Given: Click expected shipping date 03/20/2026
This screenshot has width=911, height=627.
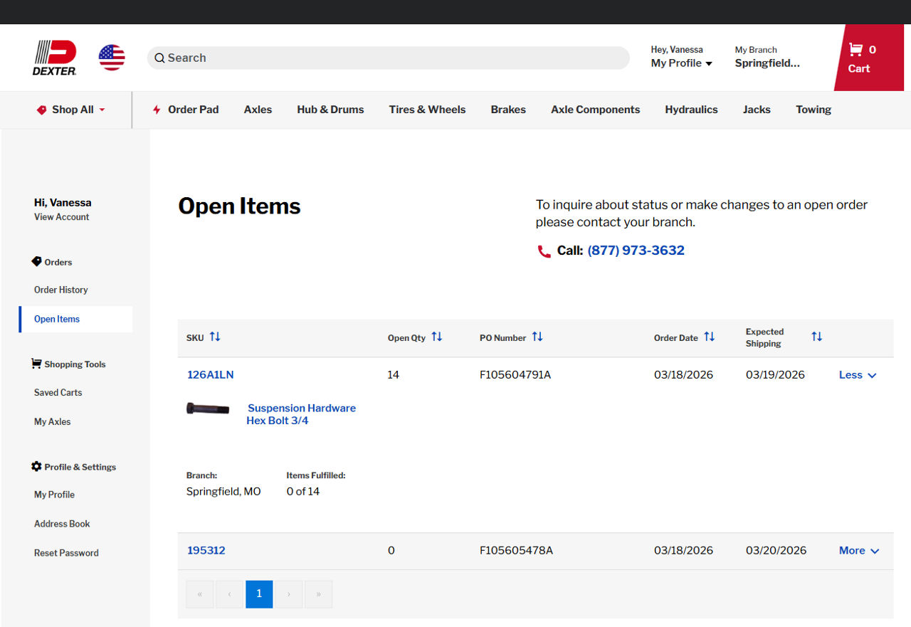Looking at the screenshot, I should pyautogui.click(x=776, y=550).
